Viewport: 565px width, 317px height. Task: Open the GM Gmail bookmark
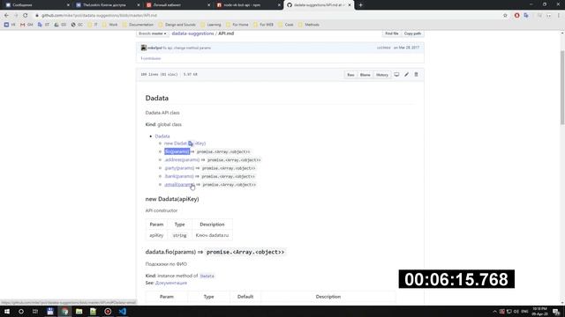(x=26, y=25)
